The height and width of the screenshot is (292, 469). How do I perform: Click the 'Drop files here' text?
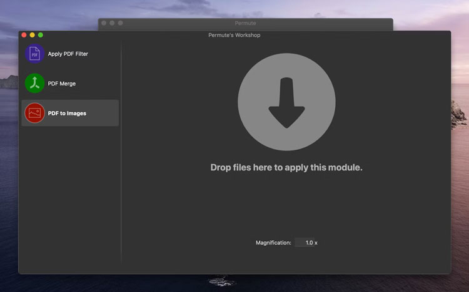click(286, 167)
